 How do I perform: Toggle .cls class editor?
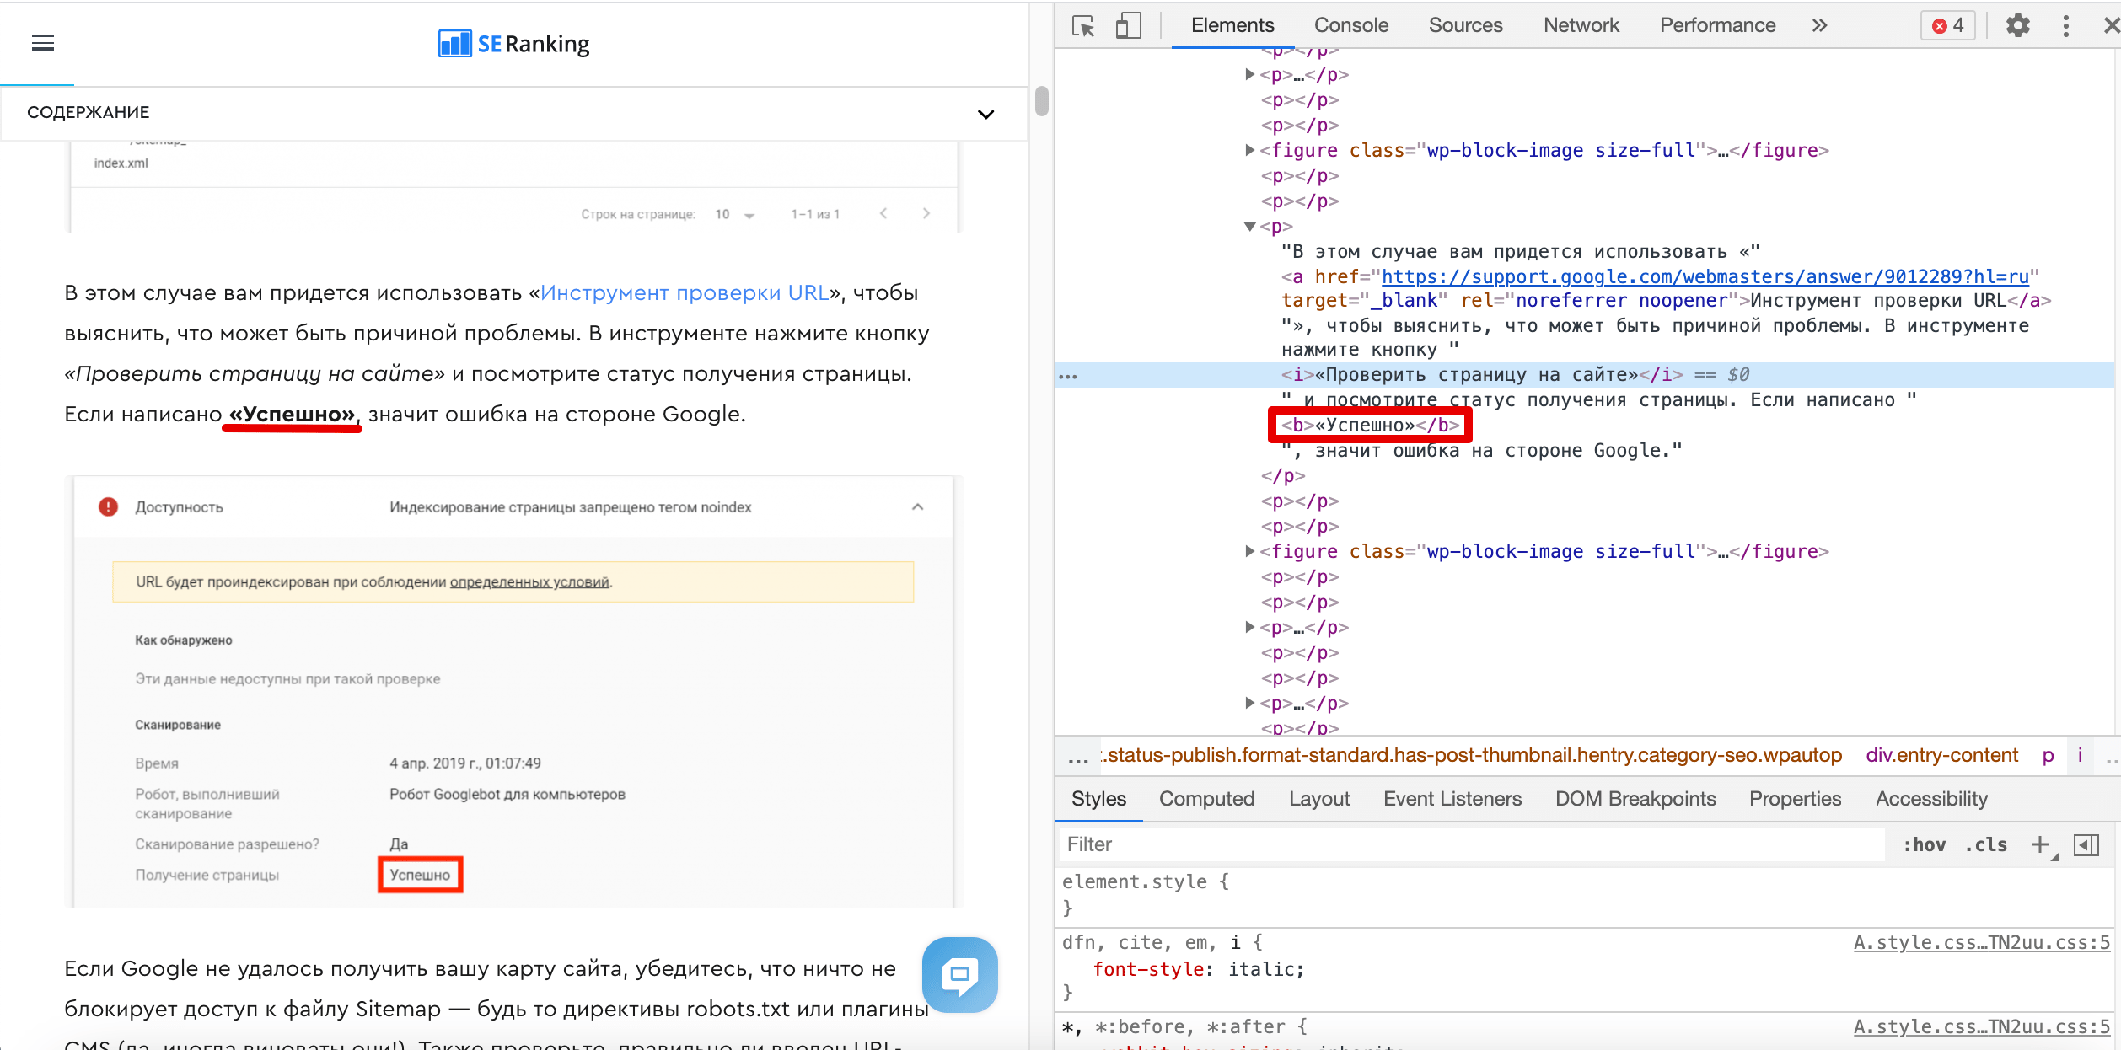point(1985,844)
